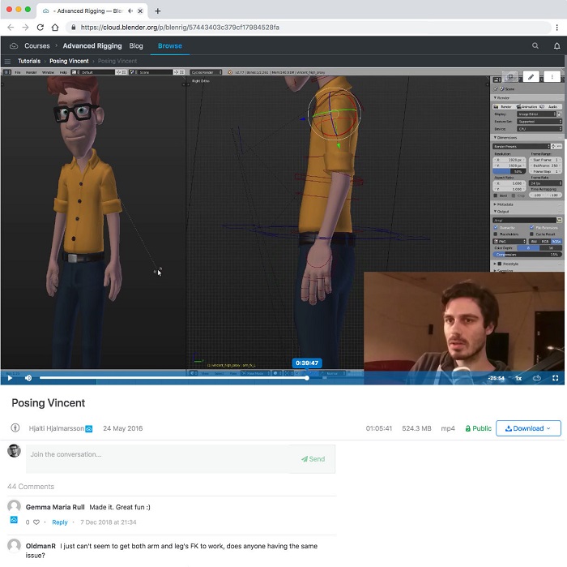Click the Send comment button
This screenshot has width=567, height=567.
[313, 459]
